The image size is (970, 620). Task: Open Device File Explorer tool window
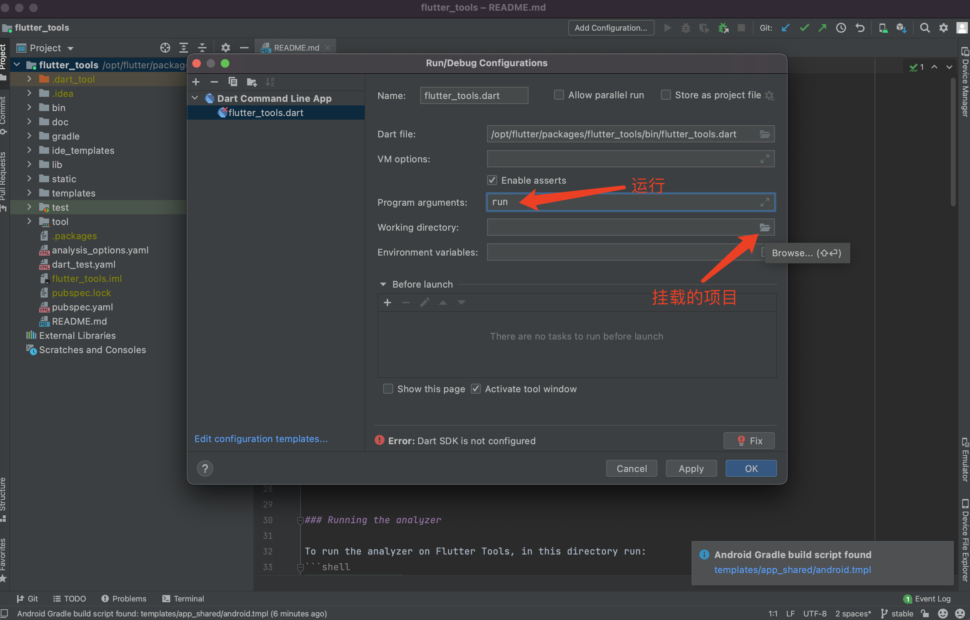(965, 540)
